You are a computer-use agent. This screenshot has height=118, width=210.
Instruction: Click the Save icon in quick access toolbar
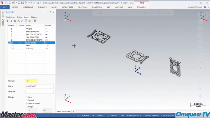(x=10, y=3)
